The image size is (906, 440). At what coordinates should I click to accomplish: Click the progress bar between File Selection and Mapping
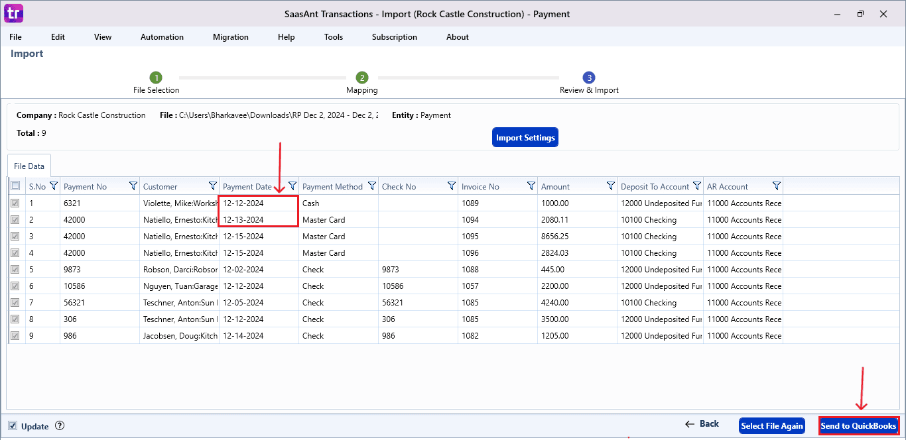[x=259, y=78]
